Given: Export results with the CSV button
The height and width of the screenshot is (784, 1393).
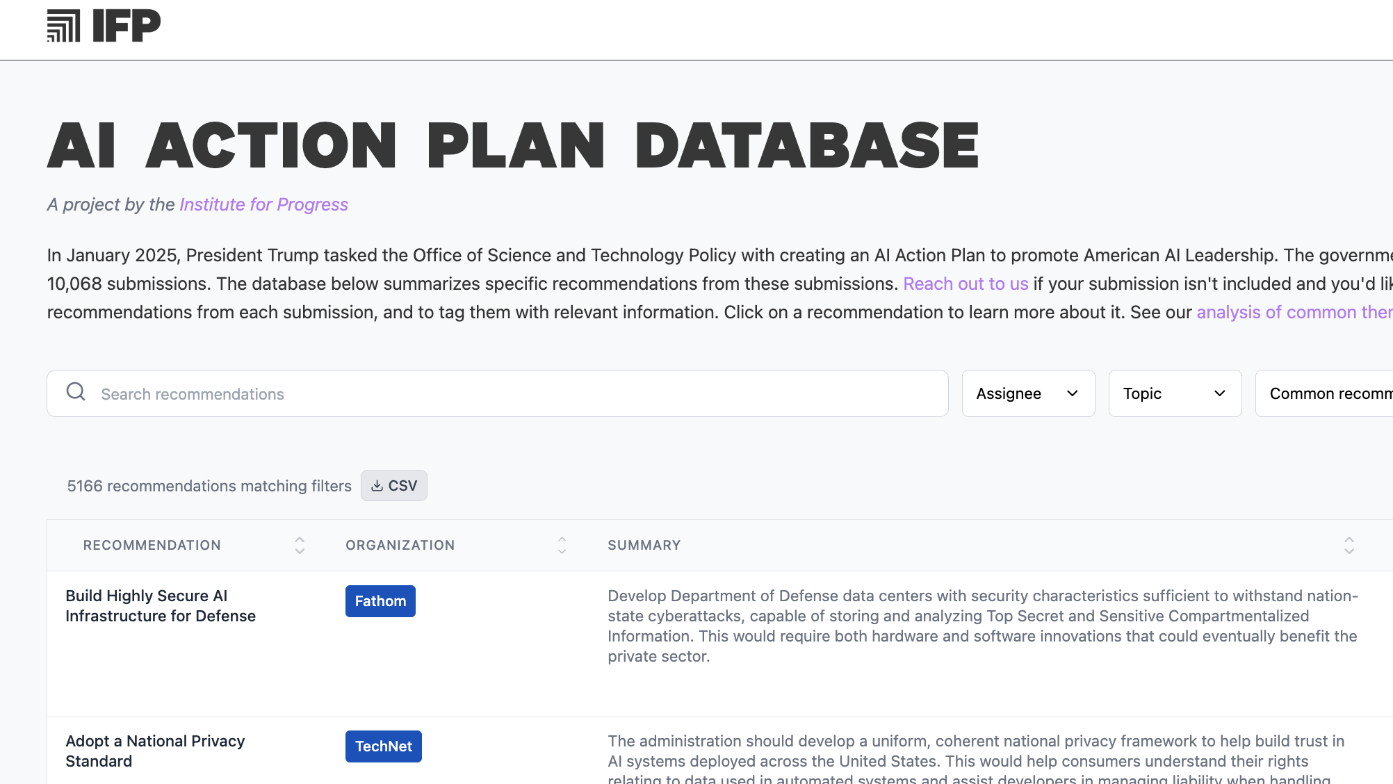Looking at the screenshot, I should coord(394,485).
